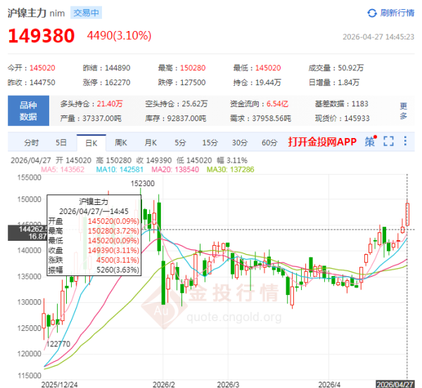Click 空头持仓 value 25.62万
422x388 pixels.
tap(195, 104)
